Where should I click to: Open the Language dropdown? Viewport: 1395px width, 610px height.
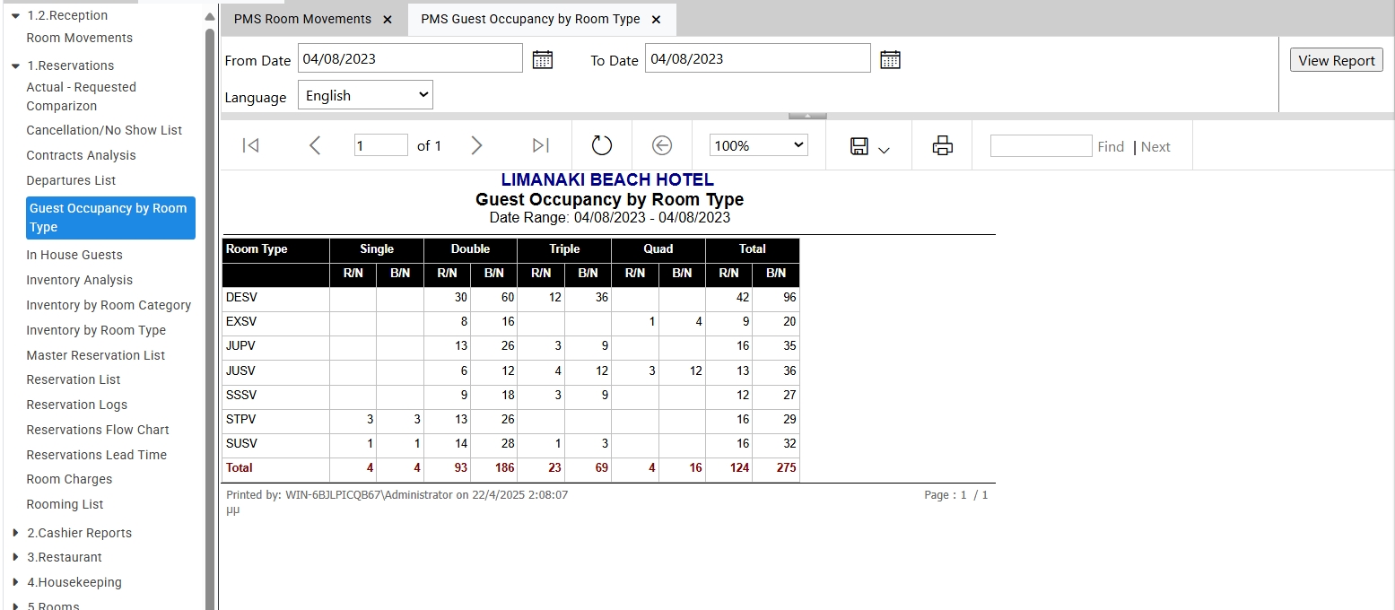[365, 95]
